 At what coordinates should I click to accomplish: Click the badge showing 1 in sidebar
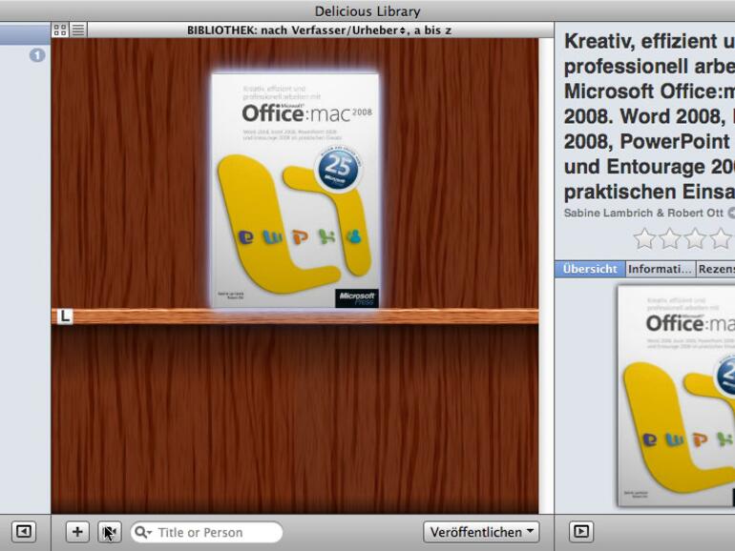[37, 55]
